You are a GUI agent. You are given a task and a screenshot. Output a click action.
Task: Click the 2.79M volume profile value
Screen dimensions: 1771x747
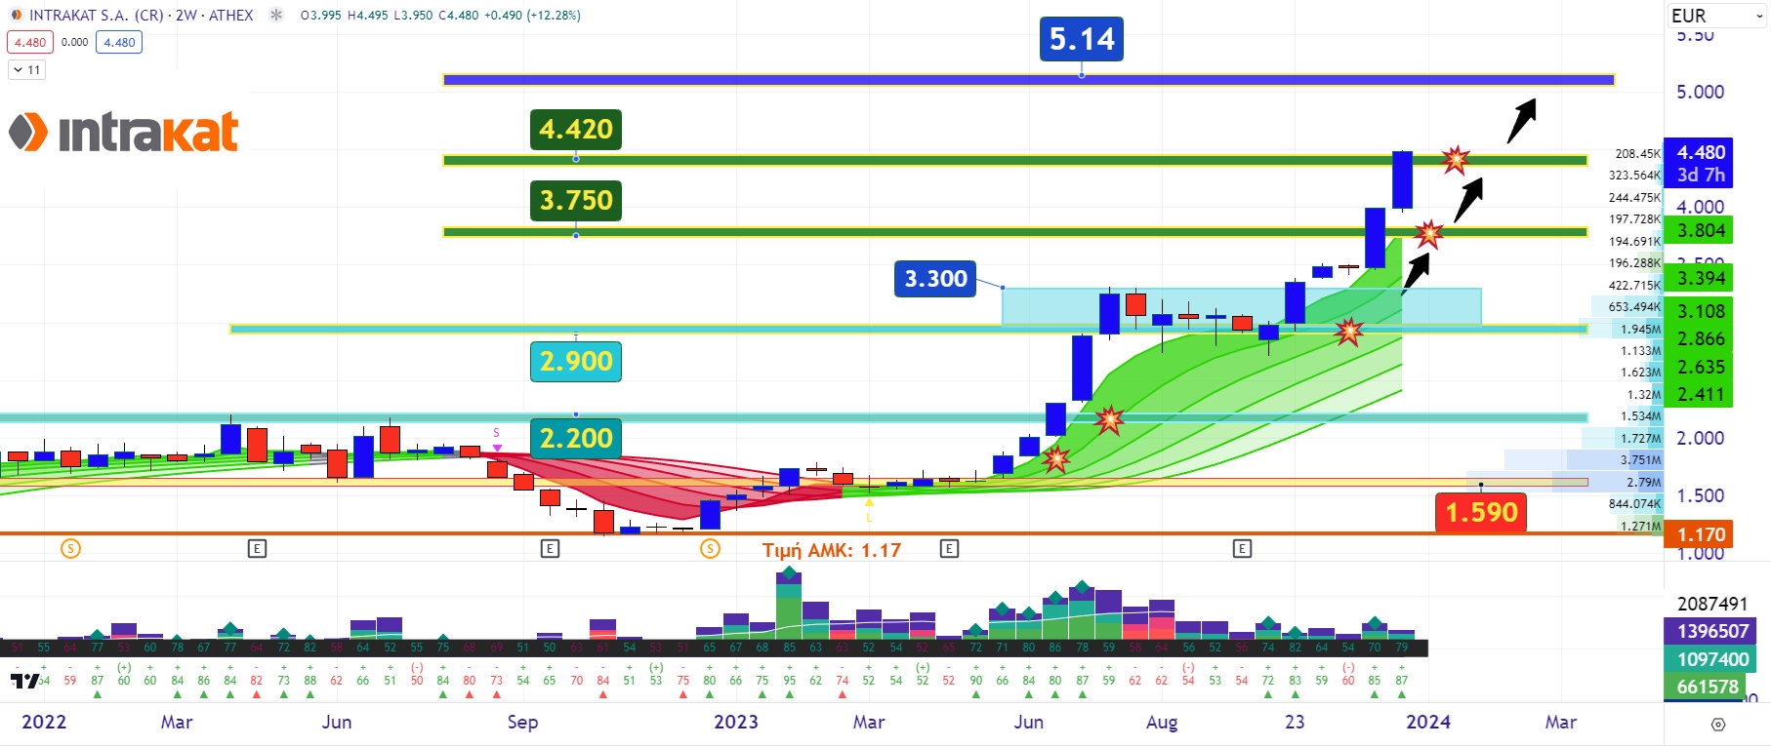[x=1643, y=482]
